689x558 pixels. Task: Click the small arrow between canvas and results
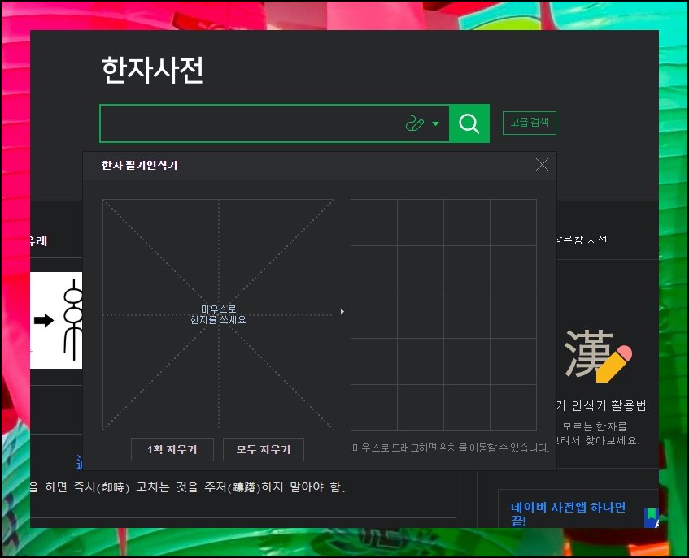click(x=342, y=311)
